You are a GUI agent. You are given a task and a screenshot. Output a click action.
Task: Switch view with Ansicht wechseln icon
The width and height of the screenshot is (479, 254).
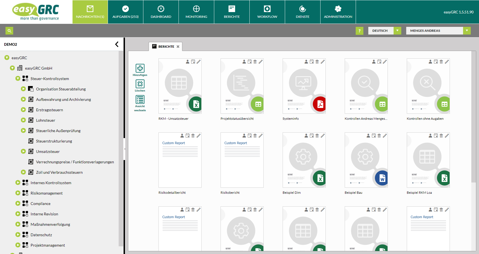[x=140, y=99]
